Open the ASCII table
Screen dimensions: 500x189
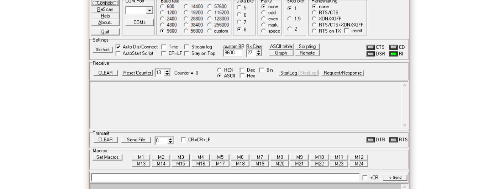pos(281,46)
